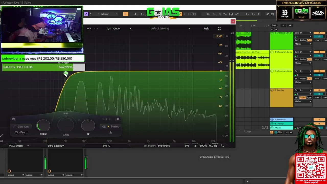The width and height of the screenshot is (327, 184).
Task: Toggle the Loop switch icon
Action: point(231,14)
